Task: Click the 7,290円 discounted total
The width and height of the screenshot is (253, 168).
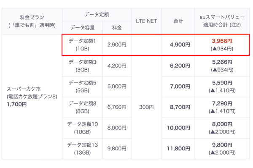Action: point(221,103)
